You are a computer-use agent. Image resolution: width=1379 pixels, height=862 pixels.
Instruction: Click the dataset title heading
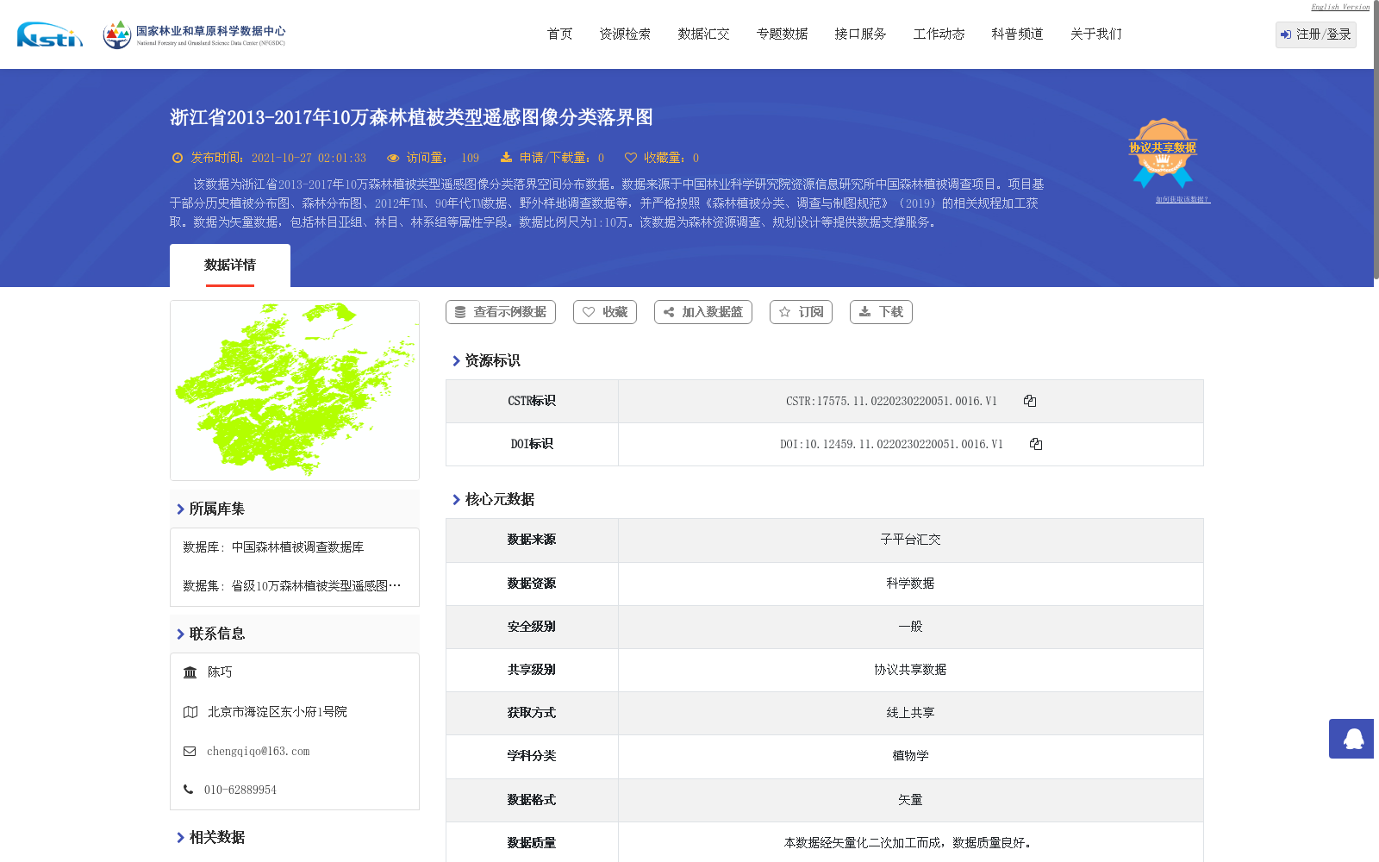[x=411, y=117]
